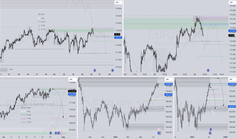Click 16:00 on the 15-minute chart time axis
This screenshot has height=139, width=237.
tap(221, 74)
